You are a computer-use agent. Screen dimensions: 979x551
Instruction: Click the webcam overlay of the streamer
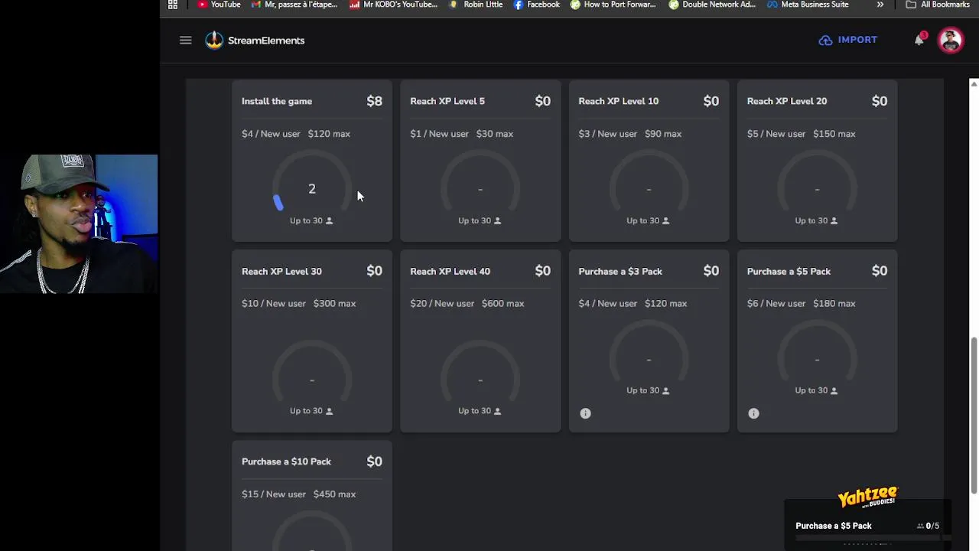point(79,223)
